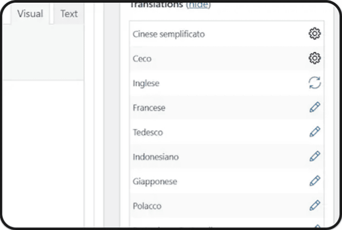Select the Giapponese language row
Image resolution: width=342 pixels, height=230 pixels.
(x=226, y=181)
